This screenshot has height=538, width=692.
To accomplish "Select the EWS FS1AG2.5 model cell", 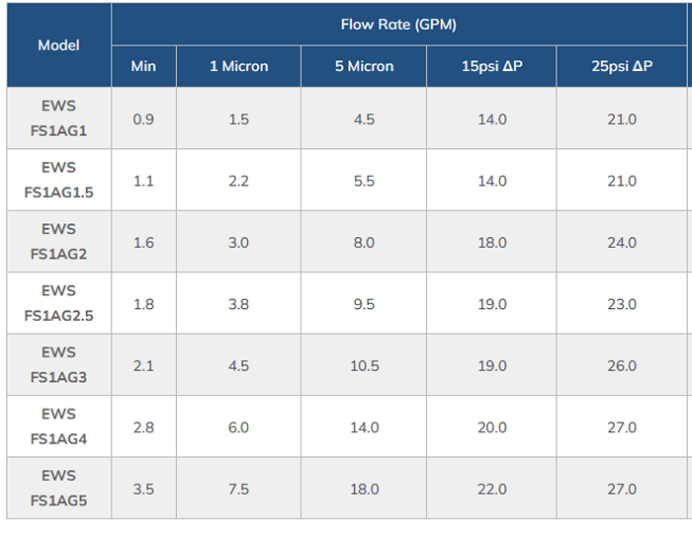I will [58, 303].
